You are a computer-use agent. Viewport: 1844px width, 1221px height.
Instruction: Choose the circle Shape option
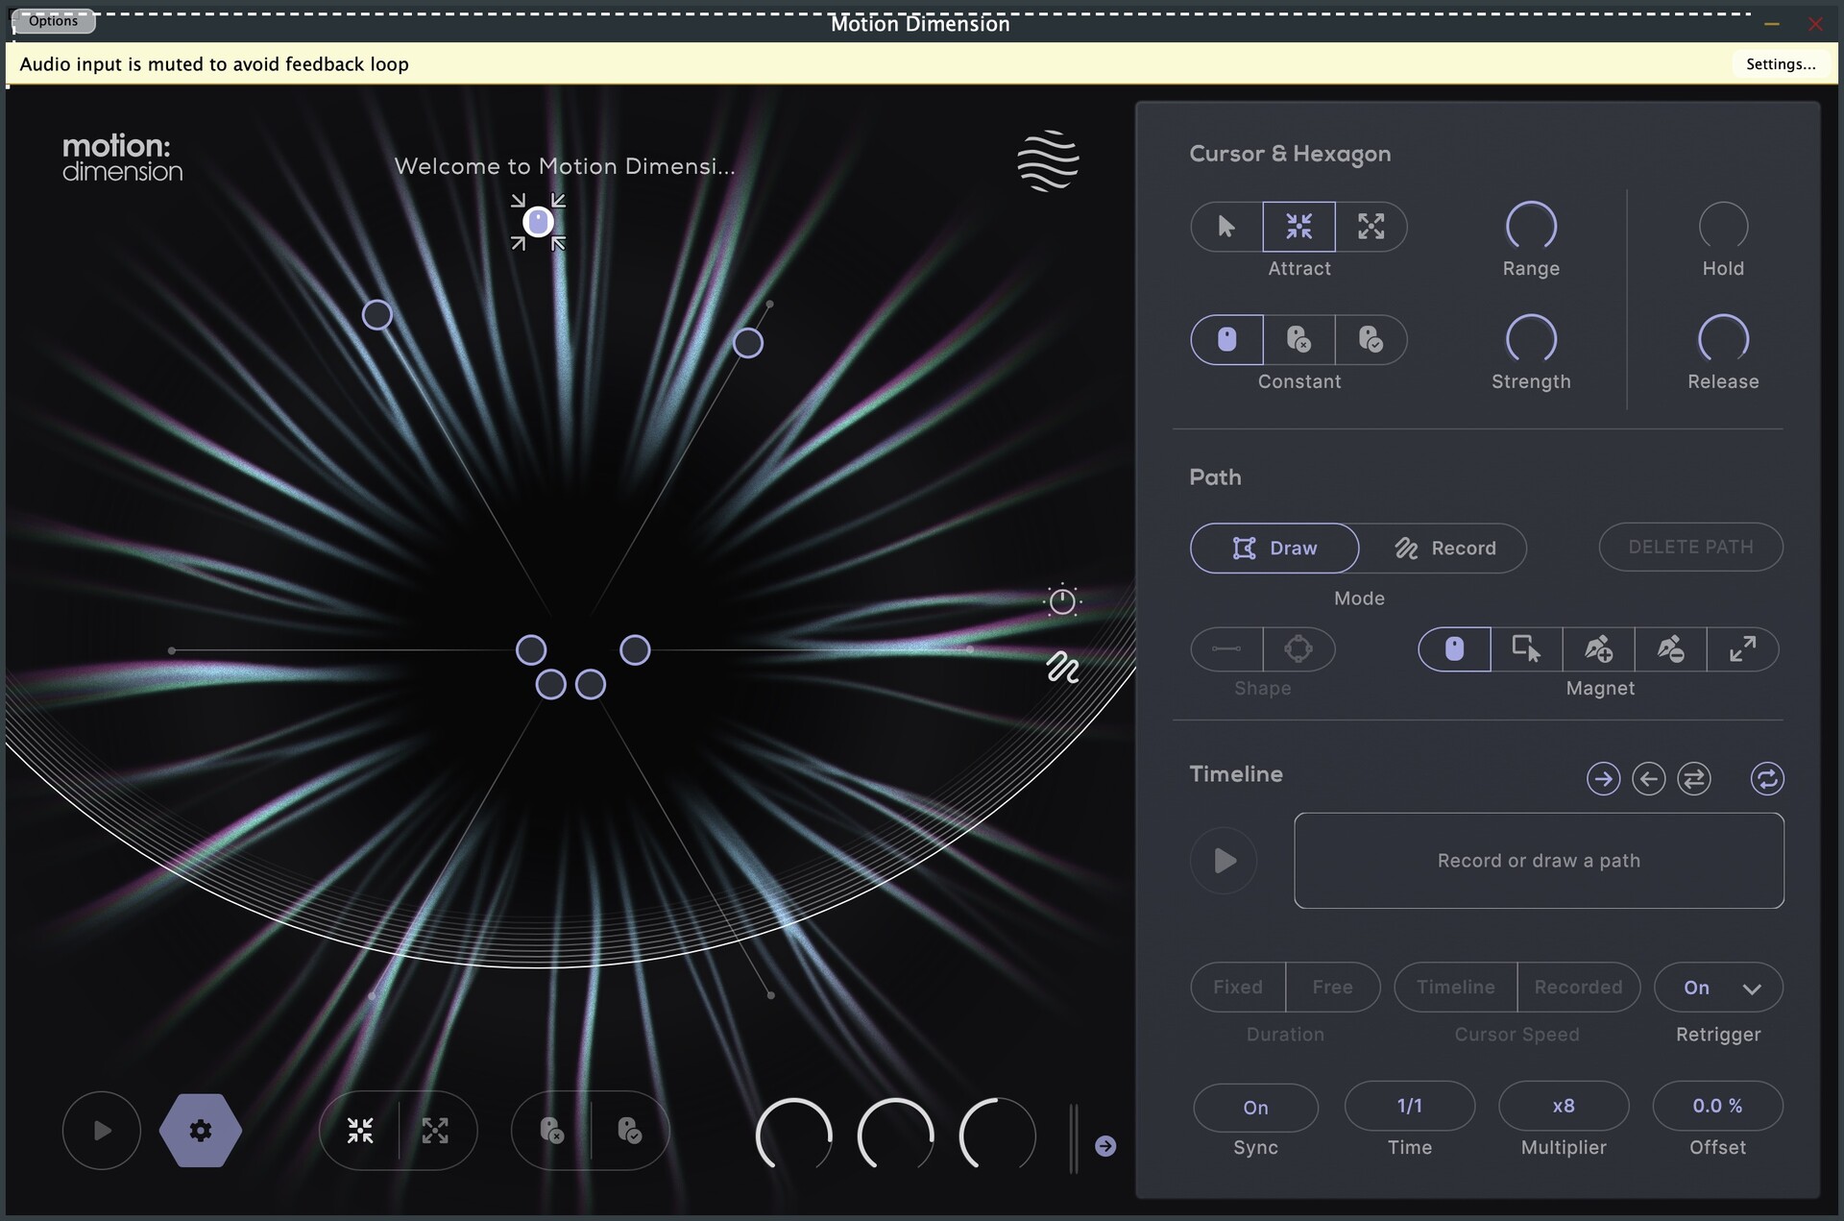point(1298,648)
